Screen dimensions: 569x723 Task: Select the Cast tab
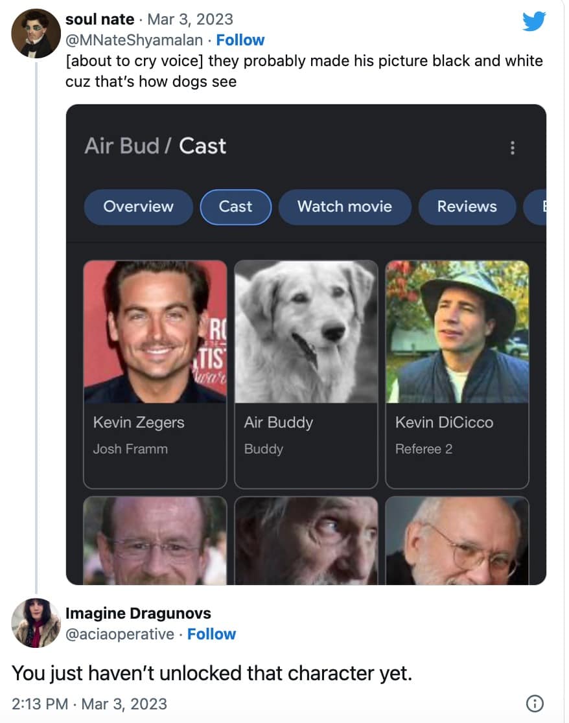coord(235,207)
